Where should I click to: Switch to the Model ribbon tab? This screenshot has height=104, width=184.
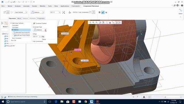(x=10, y=6)
